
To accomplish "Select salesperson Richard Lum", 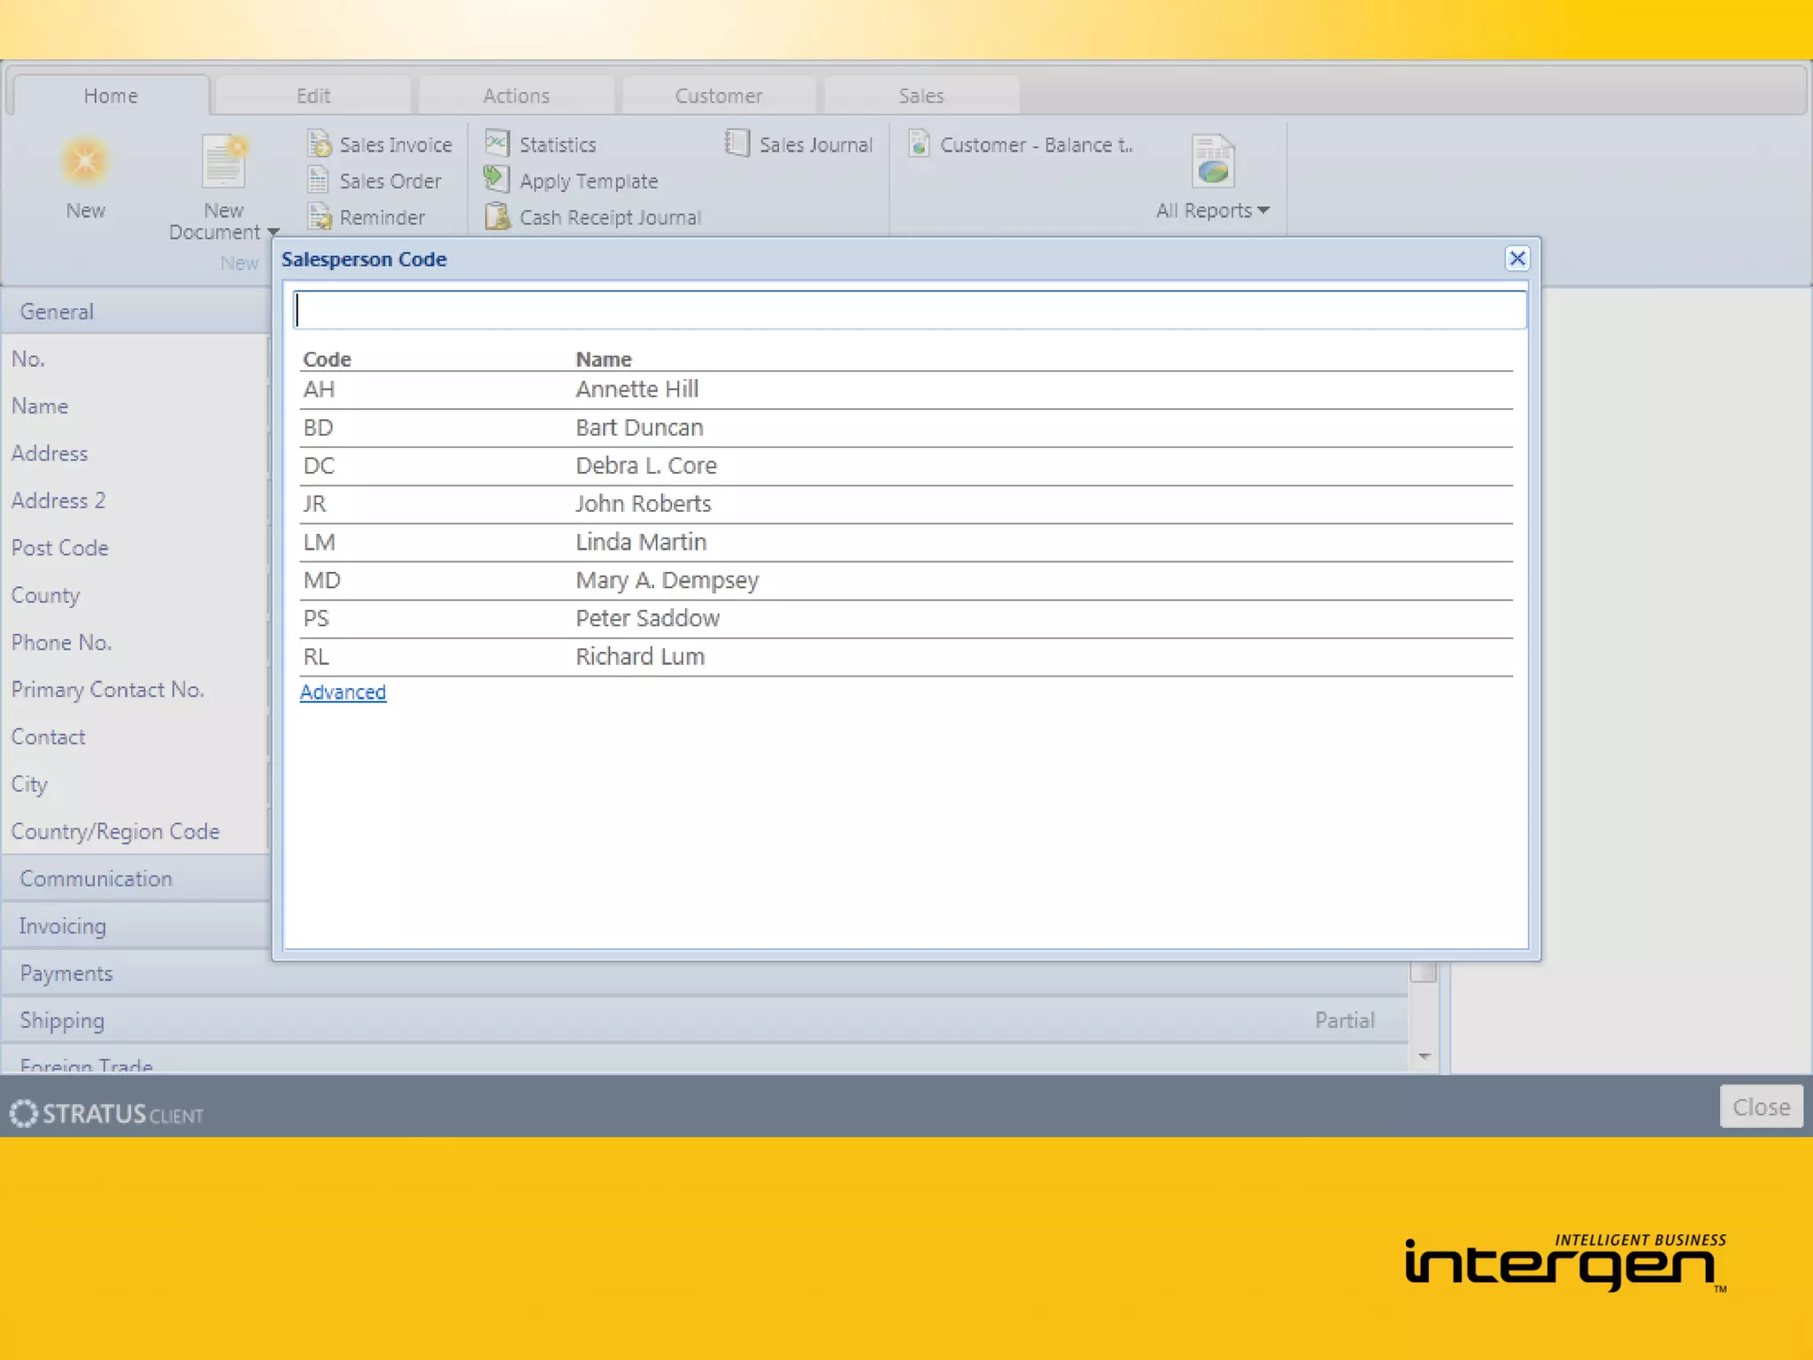I will click(x=906, y=657).
